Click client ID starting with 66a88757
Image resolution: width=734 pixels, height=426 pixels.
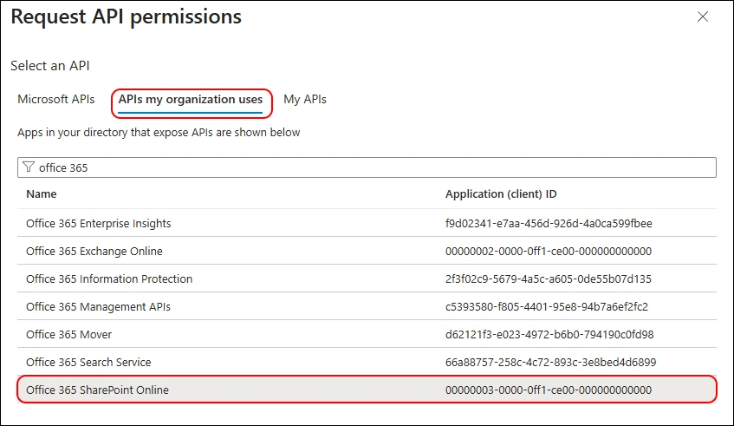550,363
